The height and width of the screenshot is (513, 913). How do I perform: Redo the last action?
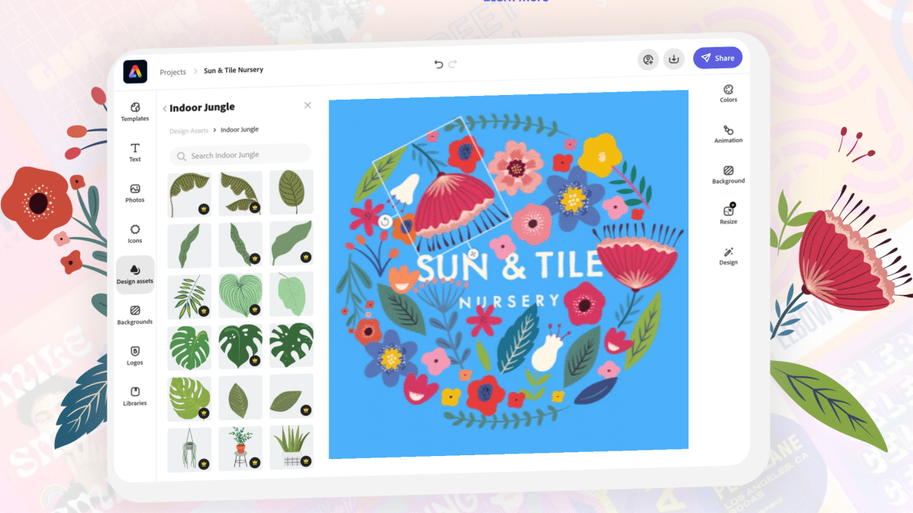point(453,65)
